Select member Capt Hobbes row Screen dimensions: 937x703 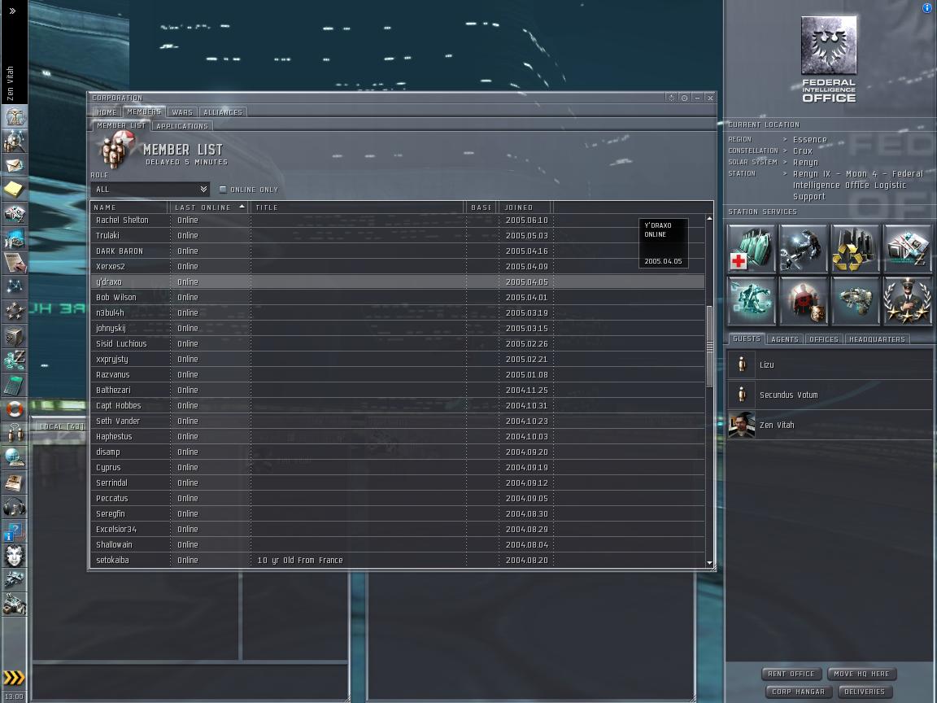coord(398,405)
